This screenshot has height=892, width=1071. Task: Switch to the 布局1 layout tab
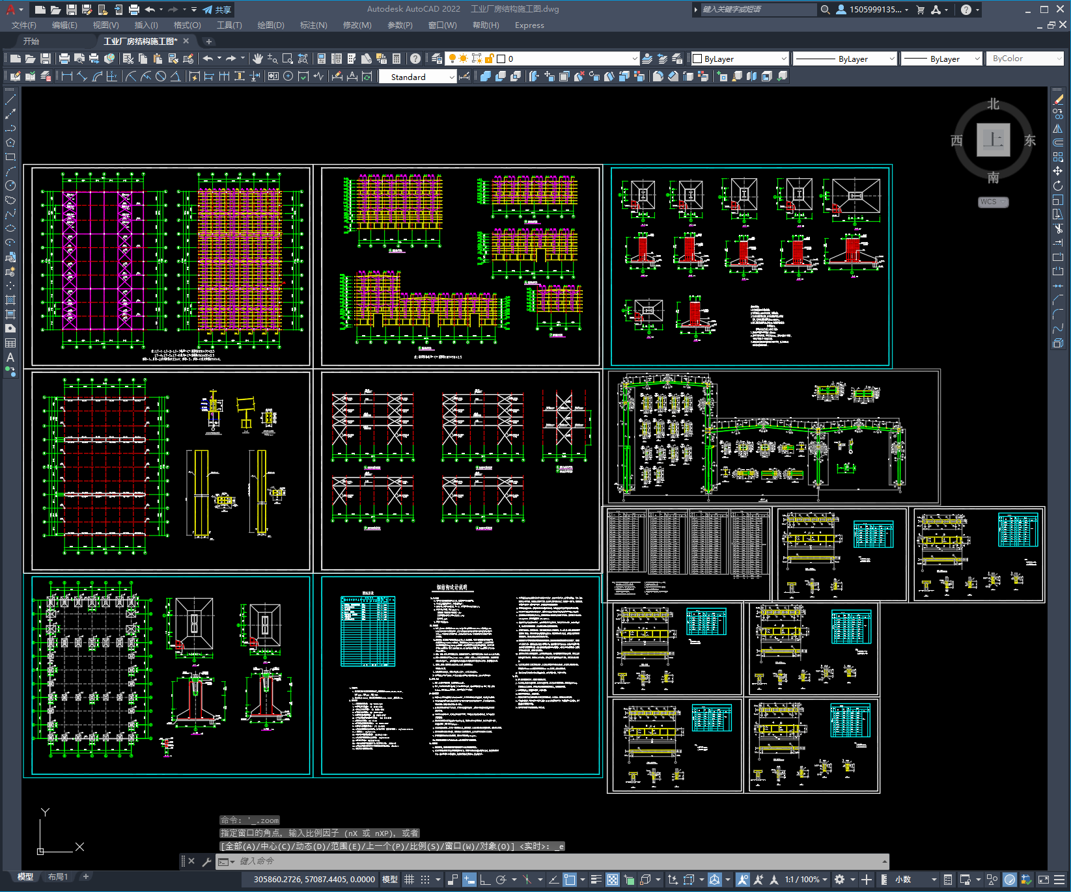pyautogui.click(x=58, y=877)
